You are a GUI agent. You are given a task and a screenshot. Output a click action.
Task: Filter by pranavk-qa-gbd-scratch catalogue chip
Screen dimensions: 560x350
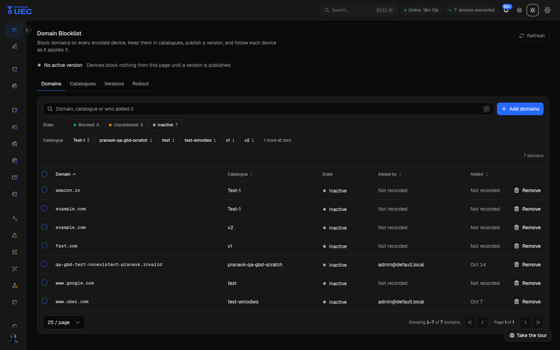pos(126,140)
